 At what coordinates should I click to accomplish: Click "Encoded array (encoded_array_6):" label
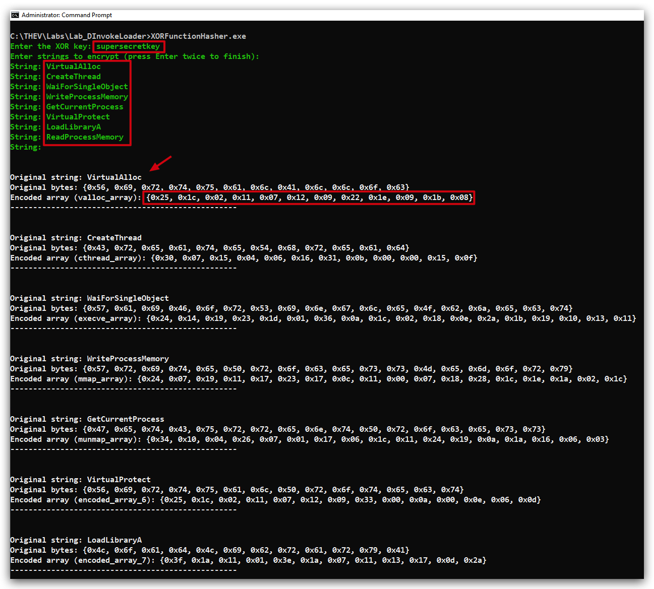pos(83,500)
